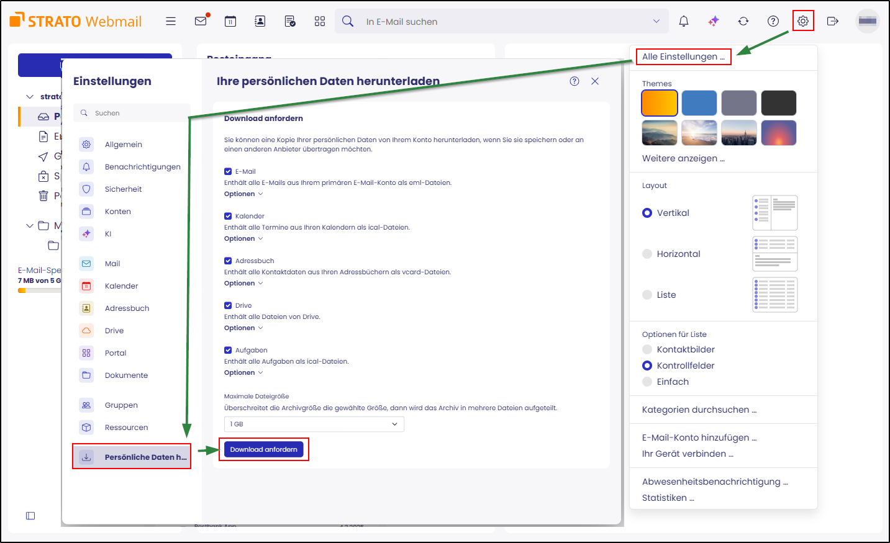Viewport: 890px width, 543px height.
Task: Select the orange theme swatch
Action: 659,102
